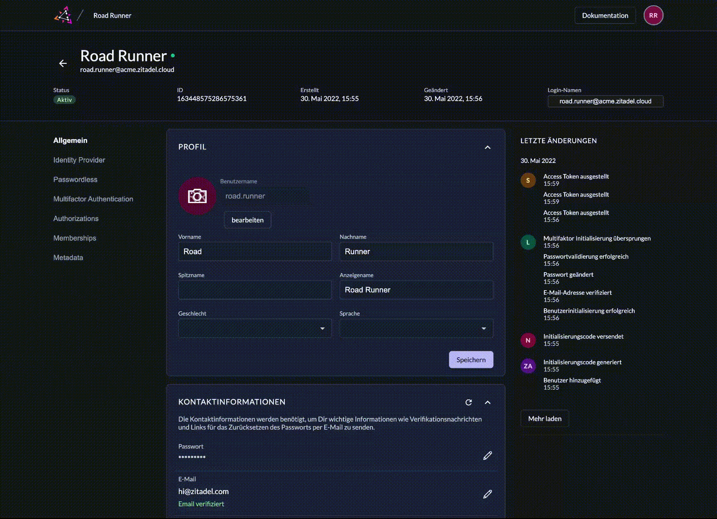The width and height of the screenshot is (717, 519).
Task: Click the camera profile picture icon
Action: 197,196
